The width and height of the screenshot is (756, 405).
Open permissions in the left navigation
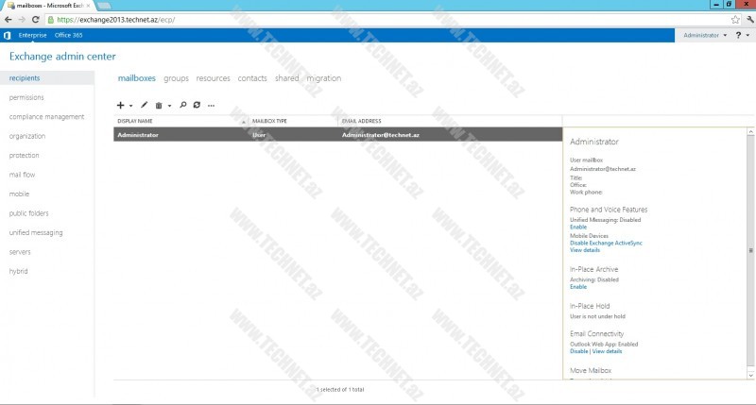tap(26, 97)
